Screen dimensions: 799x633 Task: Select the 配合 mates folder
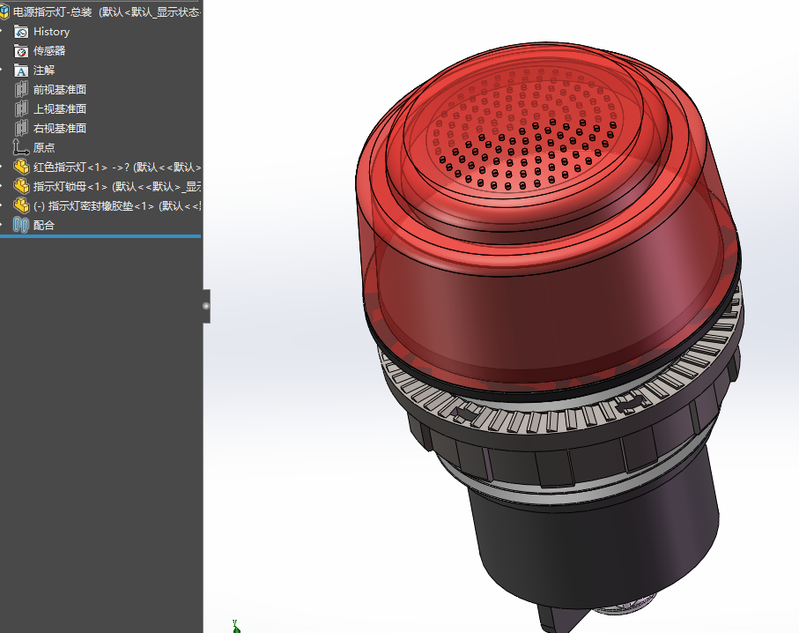tap(44, 226)
